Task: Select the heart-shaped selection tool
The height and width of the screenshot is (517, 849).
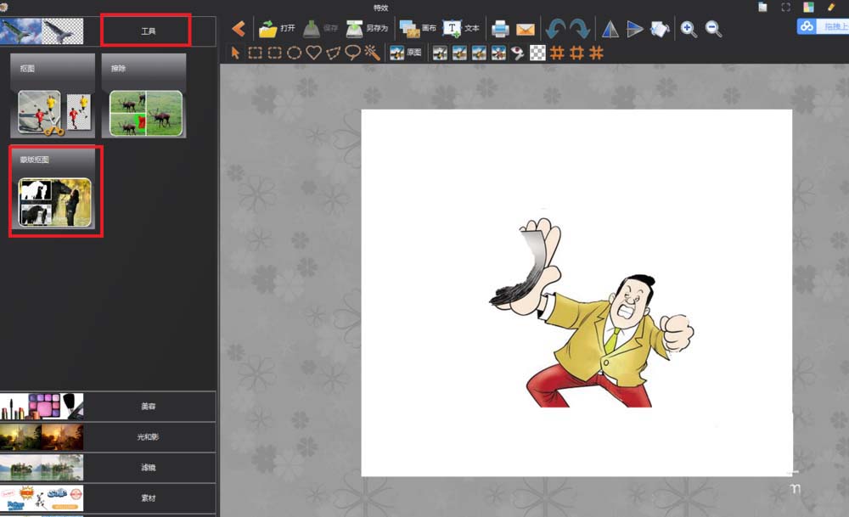Action: pos(313,53)
